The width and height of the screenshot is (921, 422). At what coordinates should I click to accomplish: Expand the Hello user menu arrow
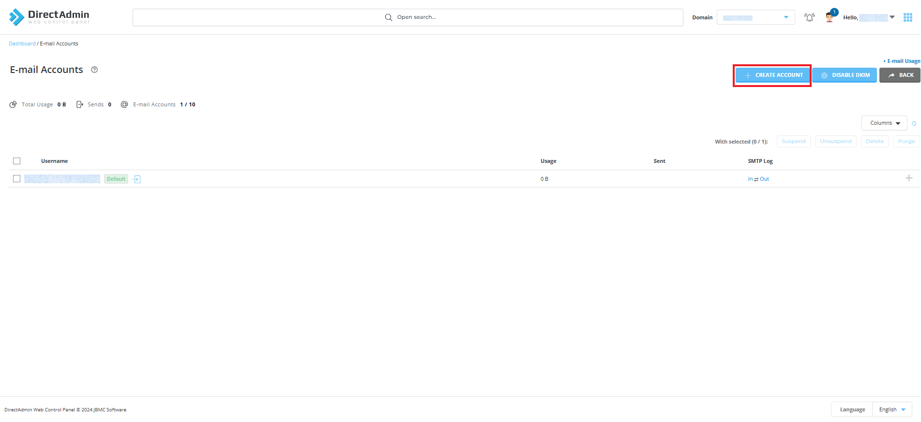[x=892, y=17]
